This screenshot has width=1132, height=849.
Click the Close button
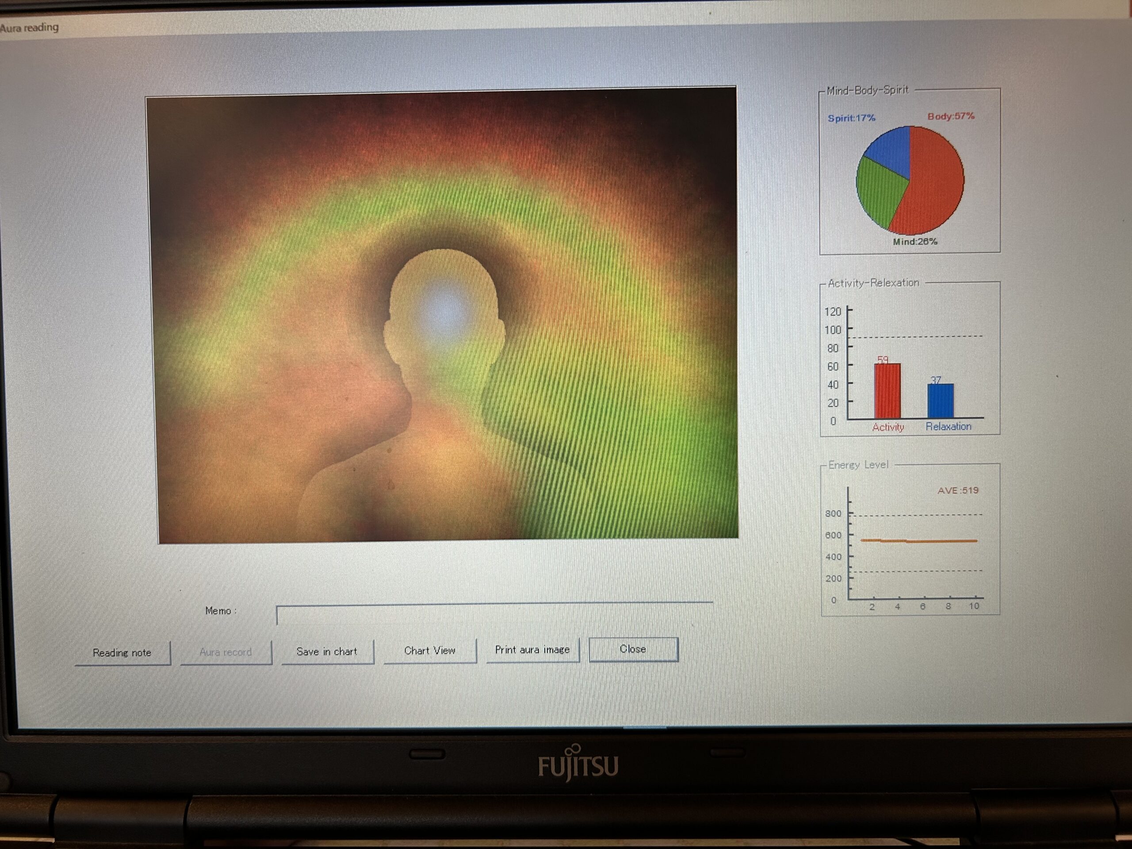[633, 649]
